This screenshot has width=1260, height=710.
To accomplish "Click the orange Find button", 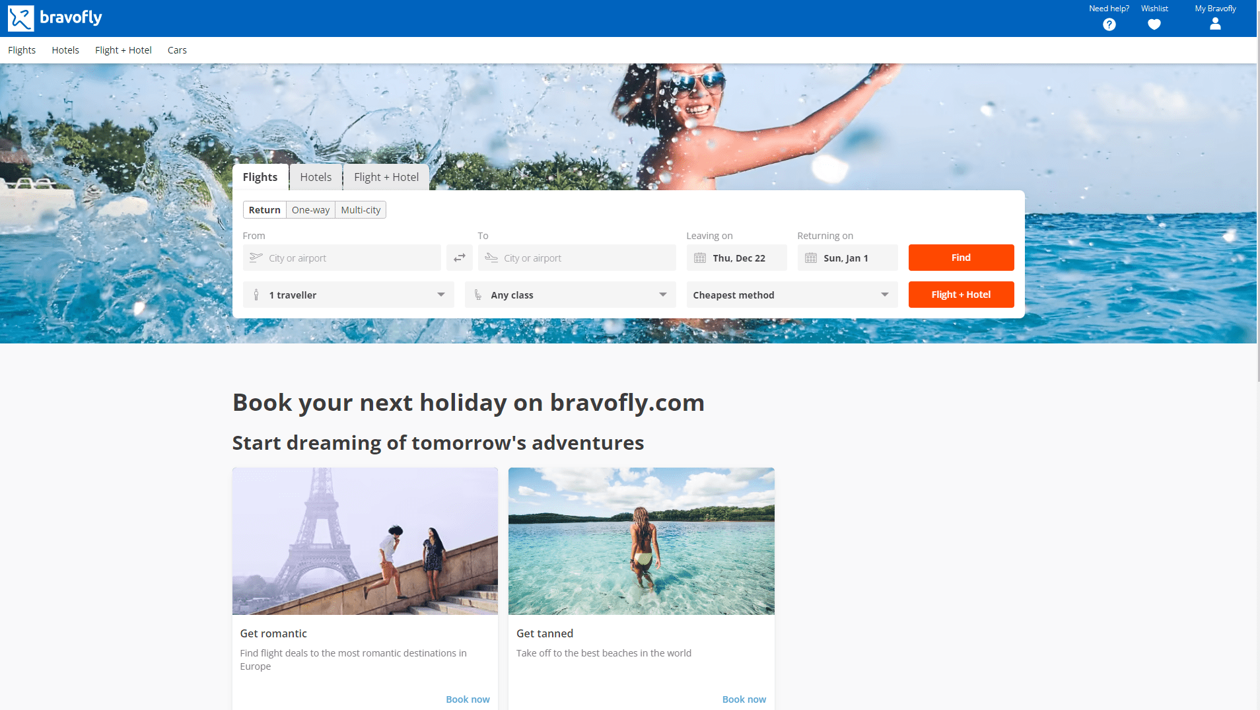I will (x=961, y=258).
